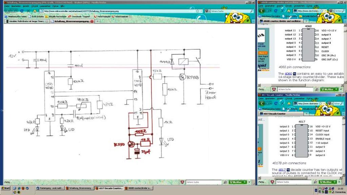Open a new tab in the 4060B counter window
Screen dimensions: 347x195
click(306, 21)
